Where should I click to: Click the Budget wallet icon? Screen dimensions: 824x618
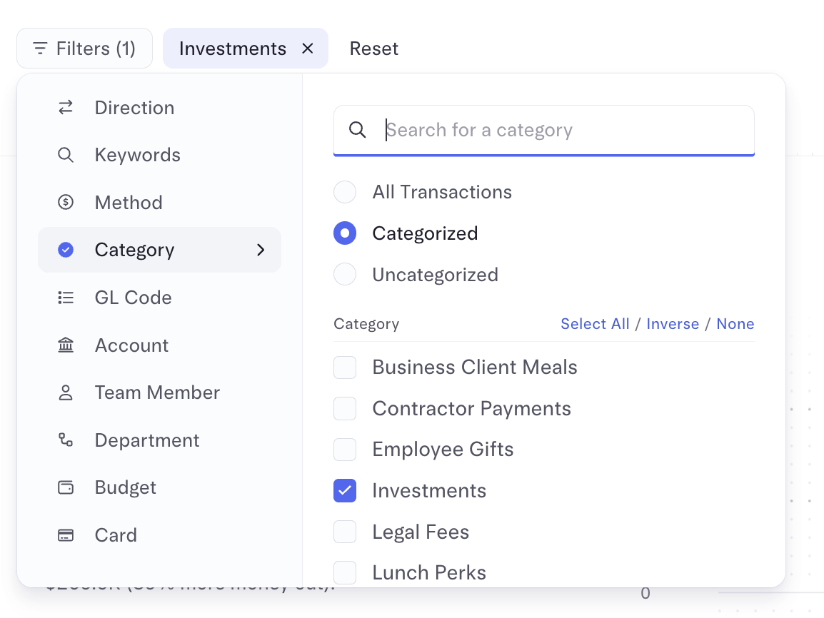[66, 488]
